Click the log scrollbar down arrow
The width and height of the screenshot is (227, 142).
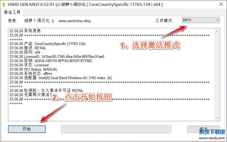217,118
